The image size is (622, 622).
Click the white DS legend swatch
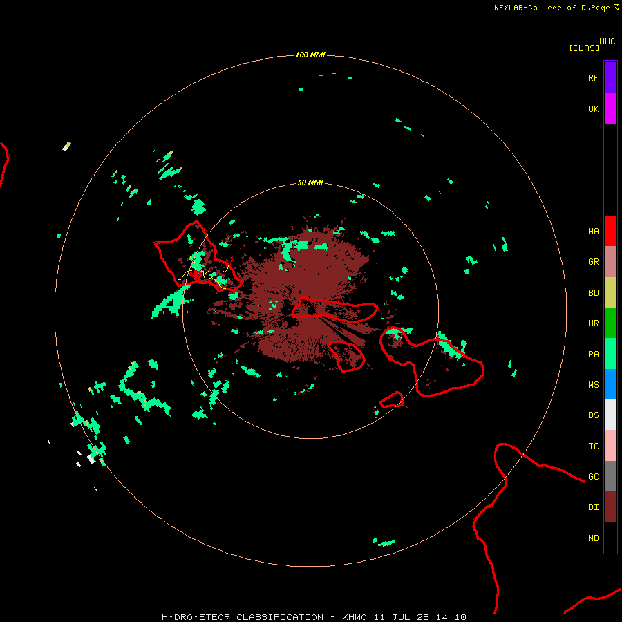610,415
